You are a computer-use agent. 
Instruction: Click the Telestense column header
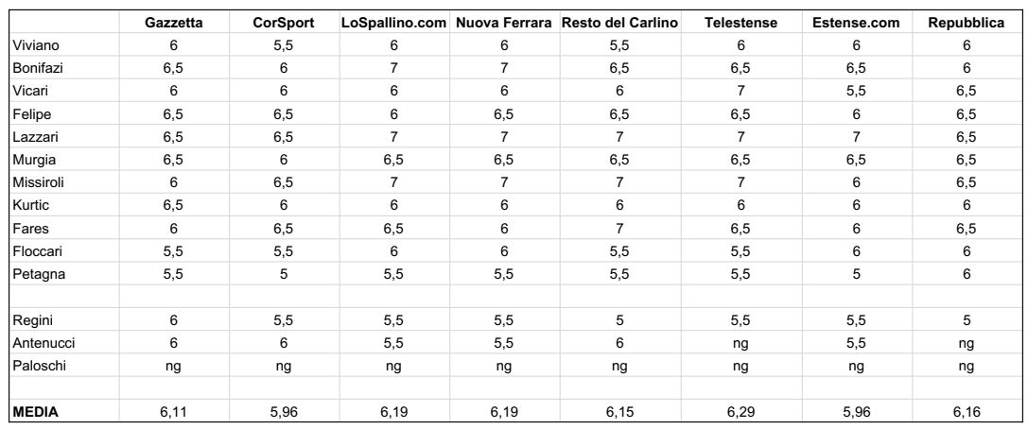[x=741, y=23]
